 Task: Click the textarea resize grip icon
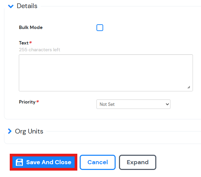[189, 87]
